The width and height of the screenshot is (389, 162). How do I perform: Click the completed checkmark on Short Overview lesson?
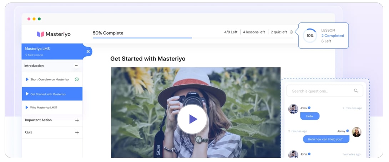point(77,79)
